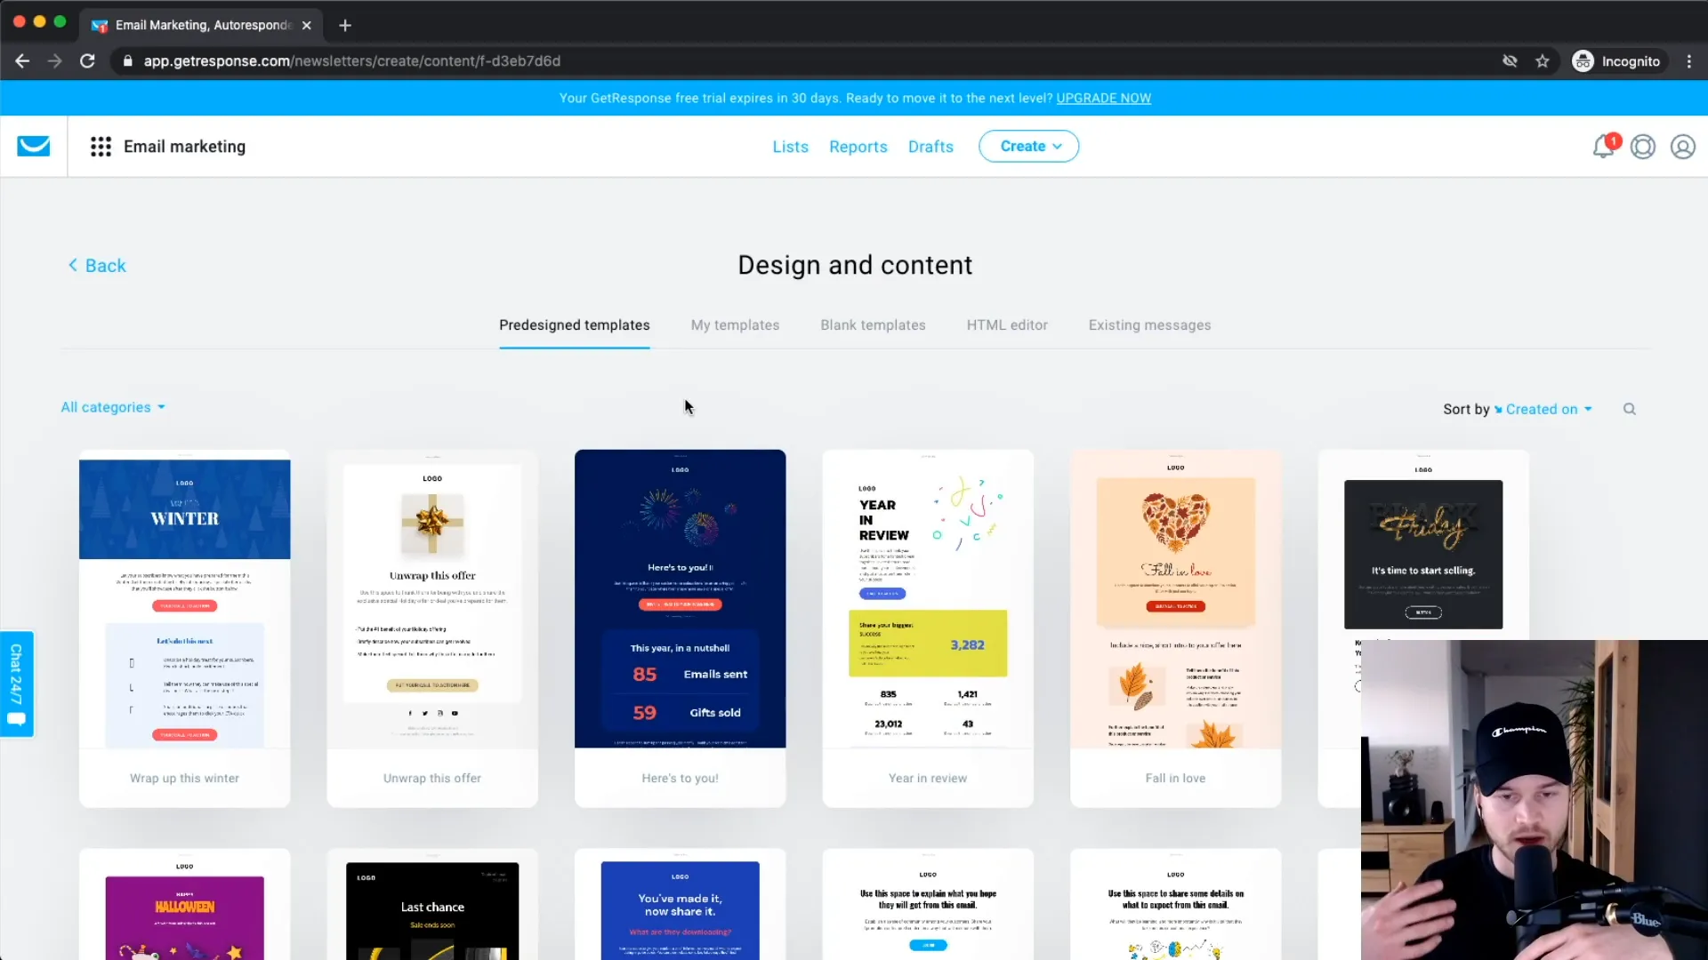Expand the All categories dropdown filter

pos(111,407)
